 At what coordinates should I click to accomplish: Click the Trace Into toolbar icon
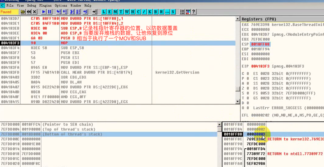click(72, 12)
